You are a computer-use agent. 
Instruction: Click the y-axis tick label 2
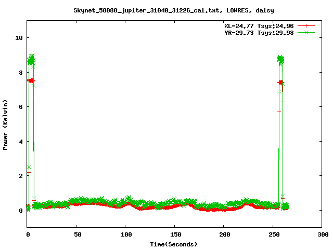pyautogui.click(x=21, y=176)
